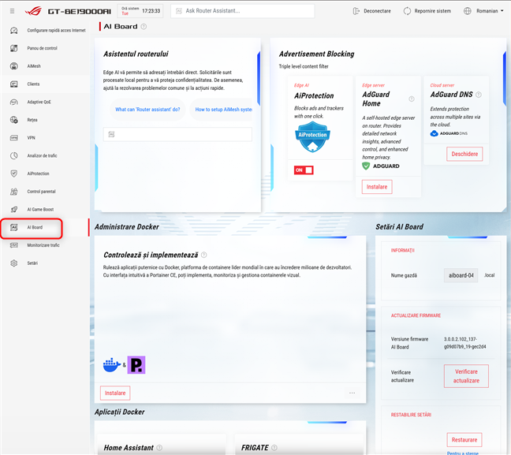Click the VPN sidebar icon
511x455 pixels.
tap(13, 138)
